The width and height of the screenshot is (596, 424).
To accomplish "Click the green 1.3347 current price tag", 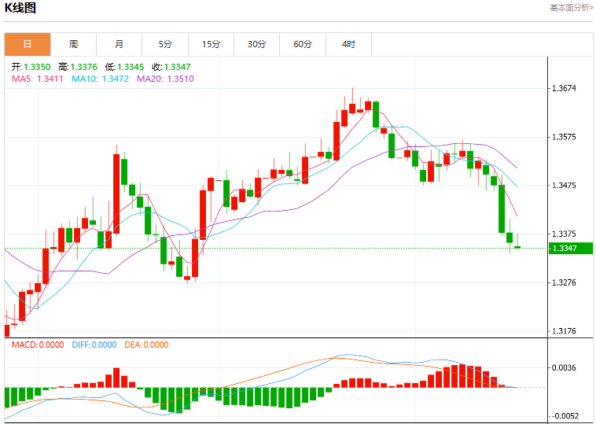I will click(571, 249).
